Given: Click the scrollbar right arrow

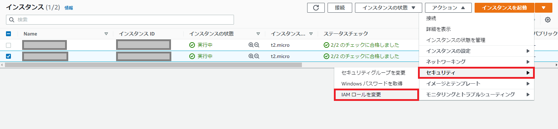Looking at the screenshot, I should pyautogui.click(x=556, y=65).
